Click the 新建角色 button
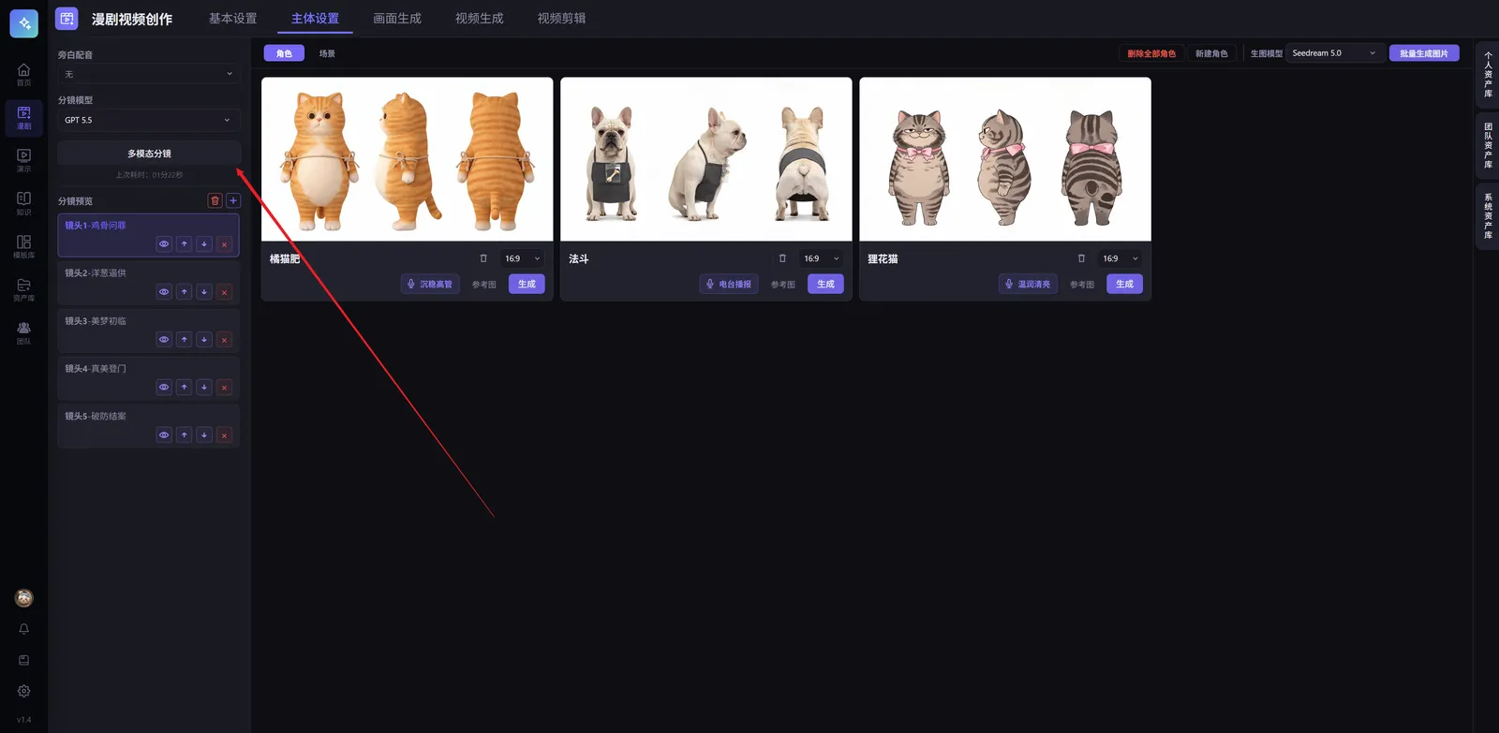 coord(1211,53)
